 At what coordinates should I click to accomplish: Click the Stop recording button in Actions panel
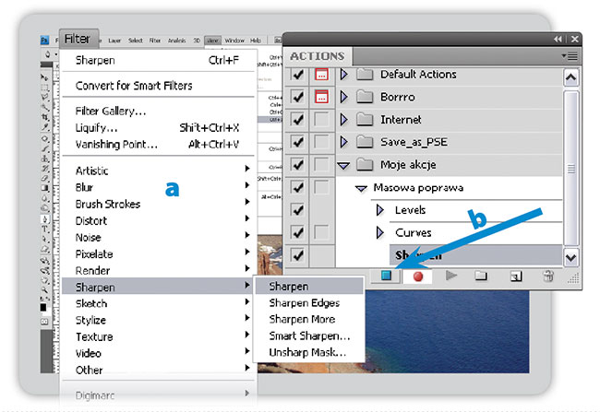point(388,276)
